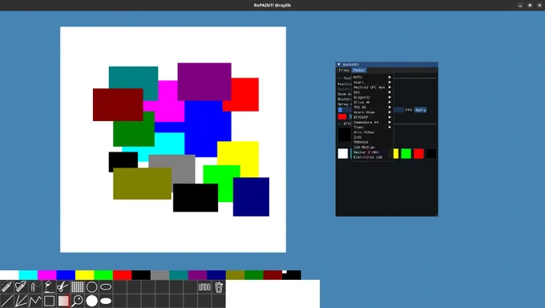Pick teal from the bottom palette bar

coord(179,275)
